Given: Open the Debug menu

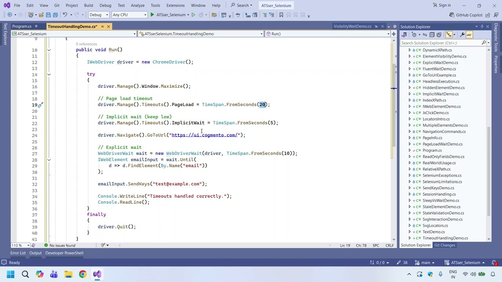Looking at the screenshot, I should (x=105, y=5).
